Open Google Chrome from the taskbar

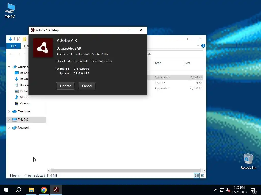coord(44,190)
